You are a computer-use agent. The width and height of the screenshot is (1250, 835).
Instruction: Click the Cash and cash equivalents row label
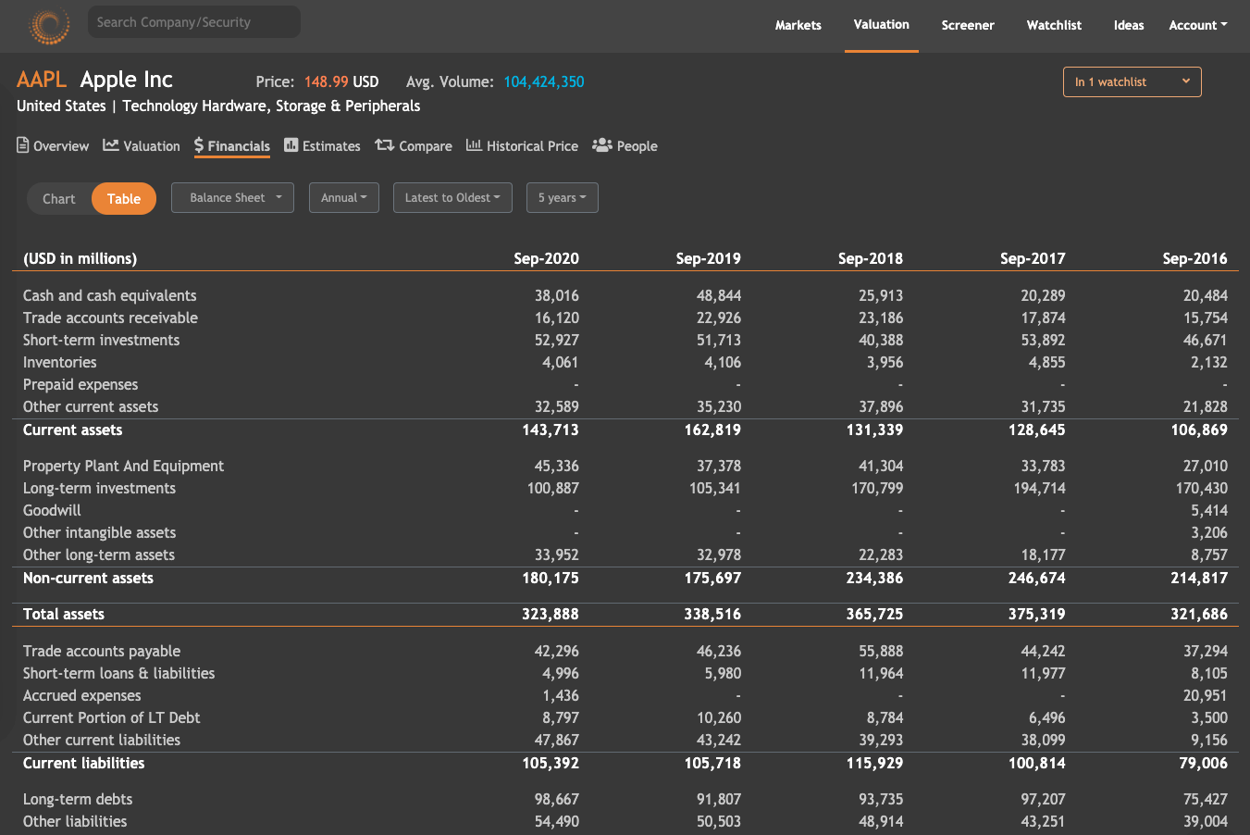(110, 295)
